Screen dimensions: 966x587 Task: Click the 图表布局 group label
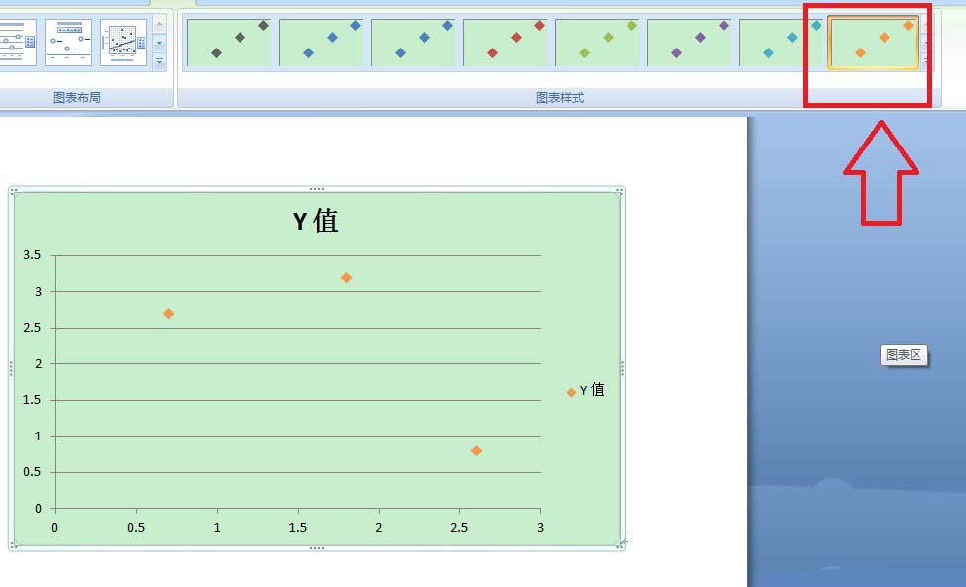click(76, 97)
